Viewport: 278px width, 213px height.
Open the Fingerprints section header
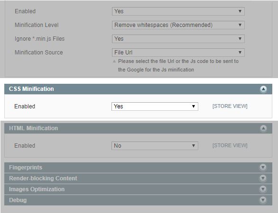click(x=139, y=168)
